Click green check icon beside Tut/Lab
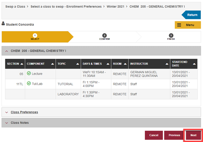The height and width of the screenshot is (142, 203). [29, 83]
